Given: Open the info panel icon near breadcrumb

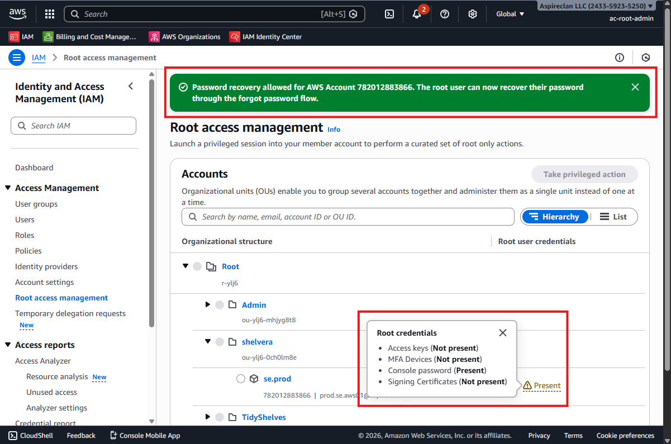Looking at the screenshot, I should pos(620,58).
